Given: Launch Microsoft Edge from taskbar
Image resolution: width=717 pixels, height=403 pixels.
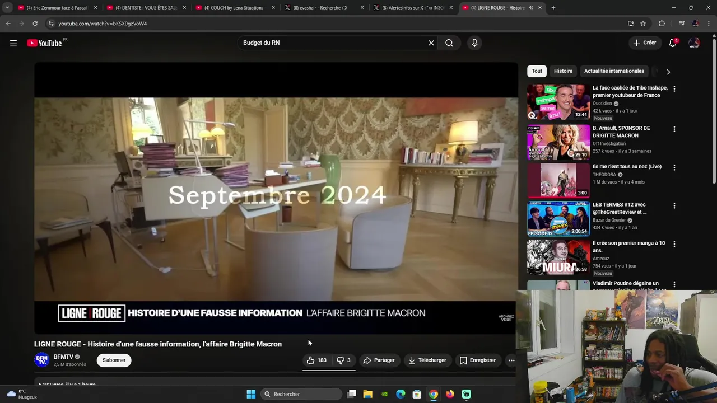Looking at the screenshot, I should 401,394.
